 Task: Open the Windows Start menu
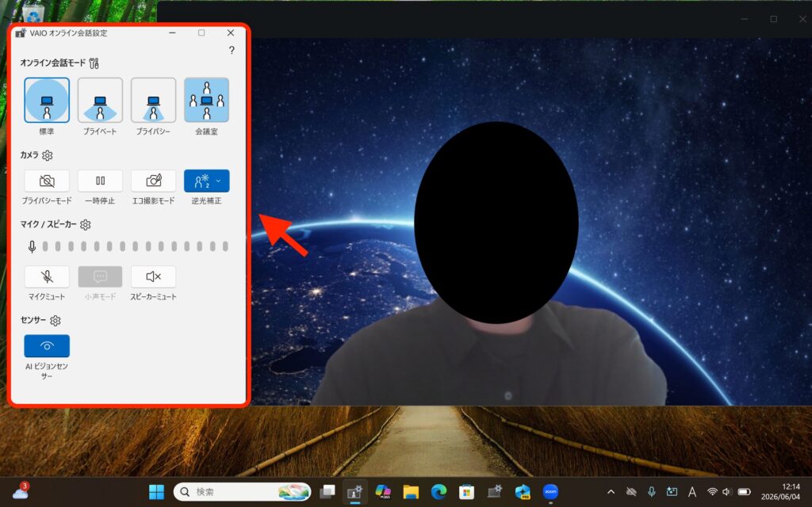pos(156,491)
